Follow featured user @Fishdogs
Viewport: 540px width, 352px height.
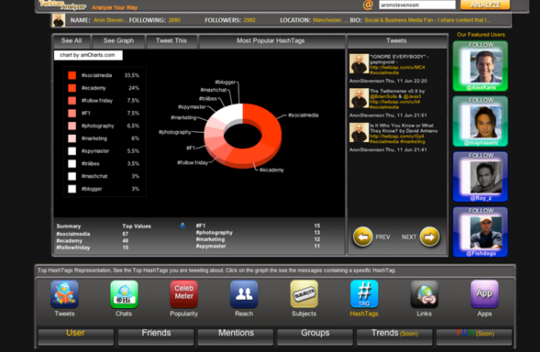point(480,232)
